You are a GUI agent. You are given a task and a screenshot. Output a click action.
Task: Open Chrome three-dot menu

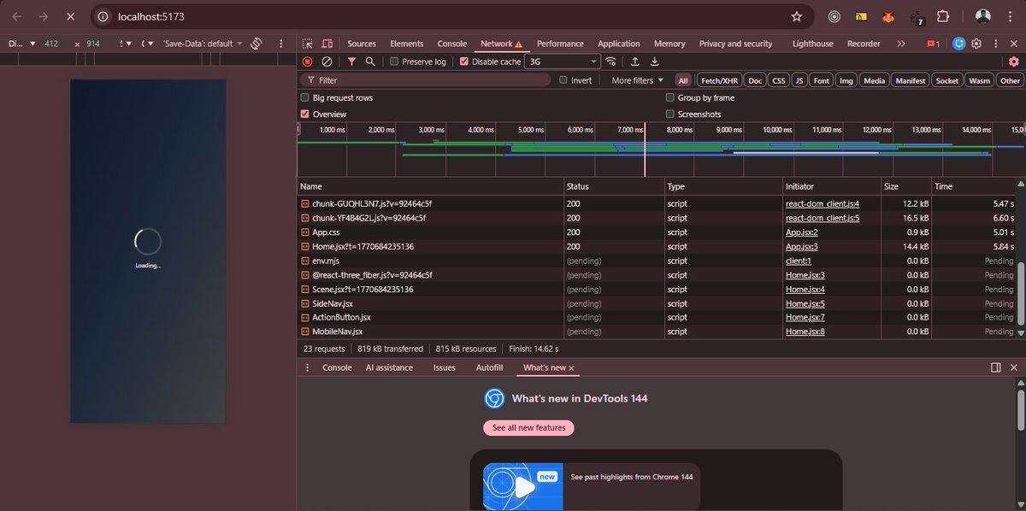click(1011, 16)
